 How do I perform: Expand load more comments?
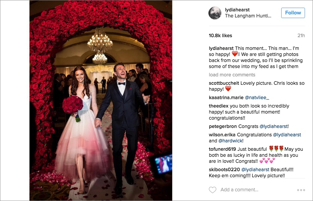232,75
